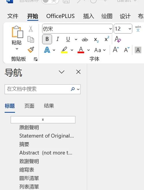The width and height of the screenshot is (144, 190).
Task: Click the Copy icon
Action: tap(31, 39)
